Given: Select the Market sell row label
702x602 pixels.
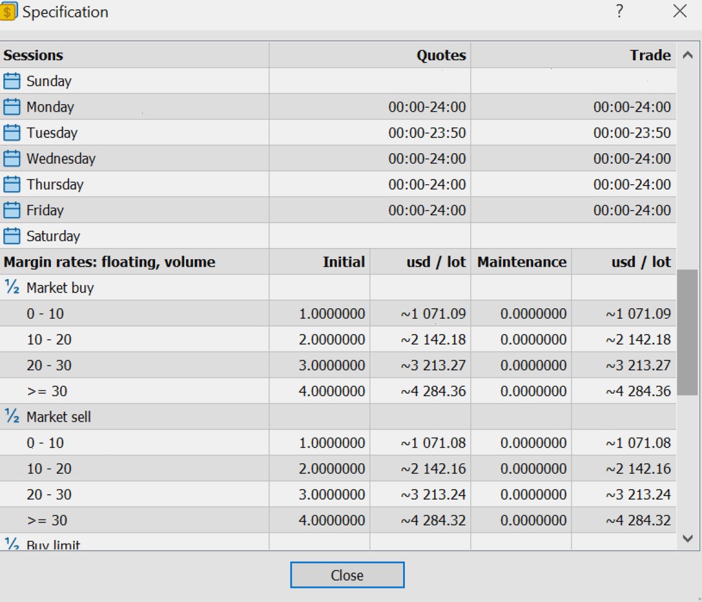Looking at the screenshot, I should point(59,417).
